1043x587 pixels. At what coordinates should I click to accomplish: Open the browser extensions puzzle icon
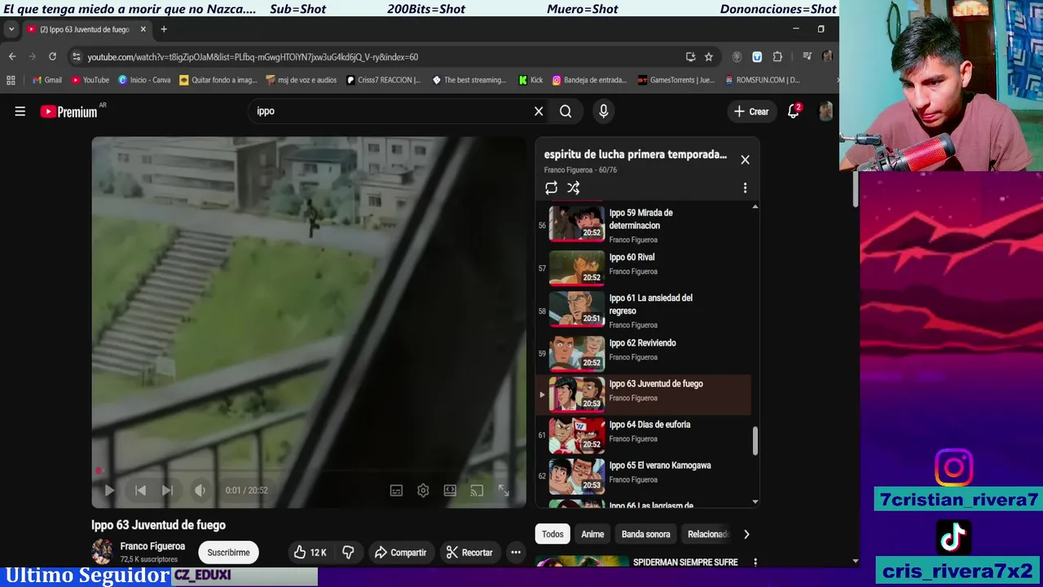[x=777, y=57]
